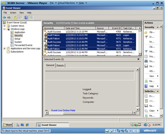This screenshot has width=165, height=134.
Task: Click the bottom Refresh icon in Actions pane
Action: 146,116
